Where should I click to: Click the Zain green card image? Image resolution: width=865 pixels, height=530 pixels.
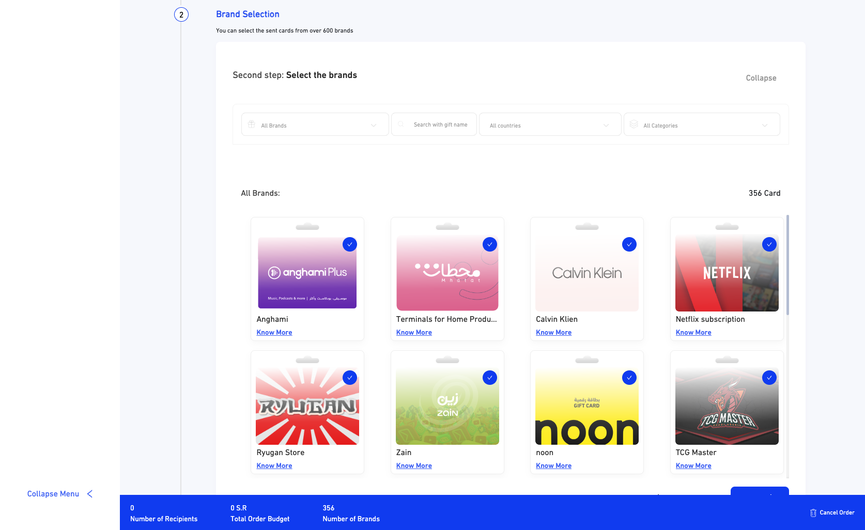(447, 406)
